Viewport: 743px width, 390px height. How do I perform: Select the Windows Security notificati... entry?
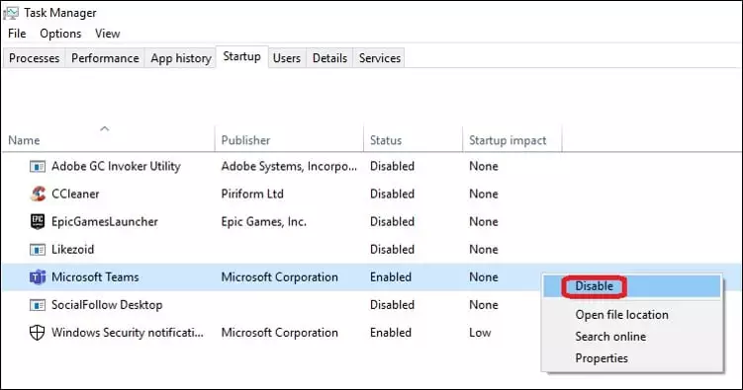click(128, 333)
